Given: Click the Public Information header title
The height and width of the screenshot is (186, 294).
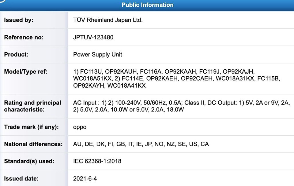Looking at the screenshot, I should 147,5.
